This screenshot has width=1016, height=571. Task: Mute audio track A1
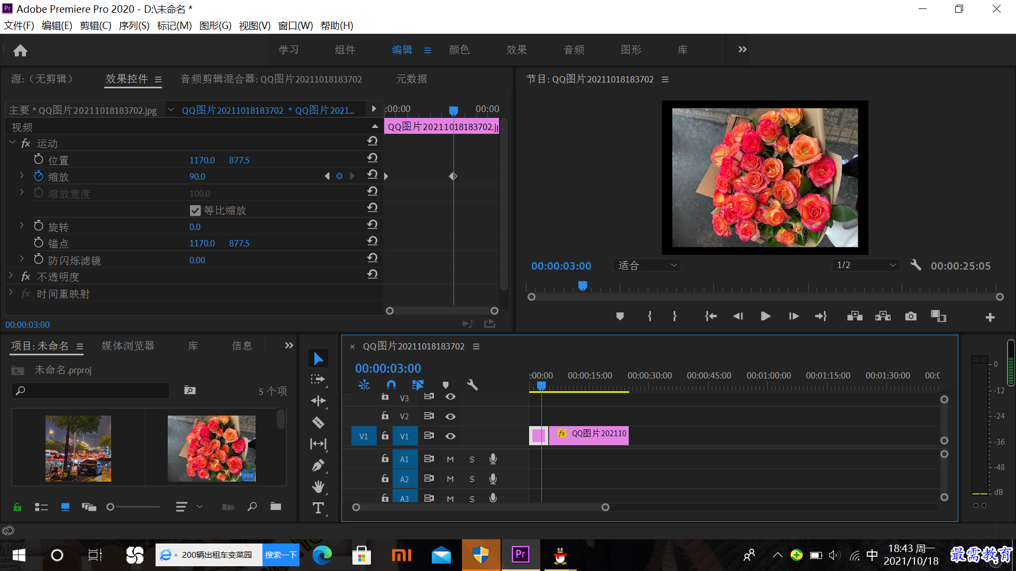tap(450, 459)
